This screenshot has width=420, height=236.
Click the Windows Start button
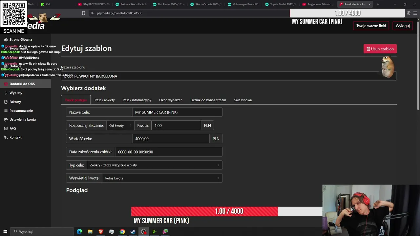(5, 232)
